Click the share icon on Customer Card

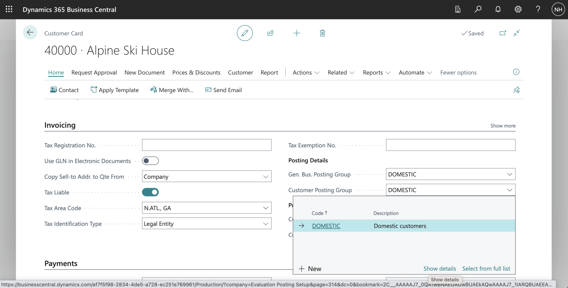point(270,33)
